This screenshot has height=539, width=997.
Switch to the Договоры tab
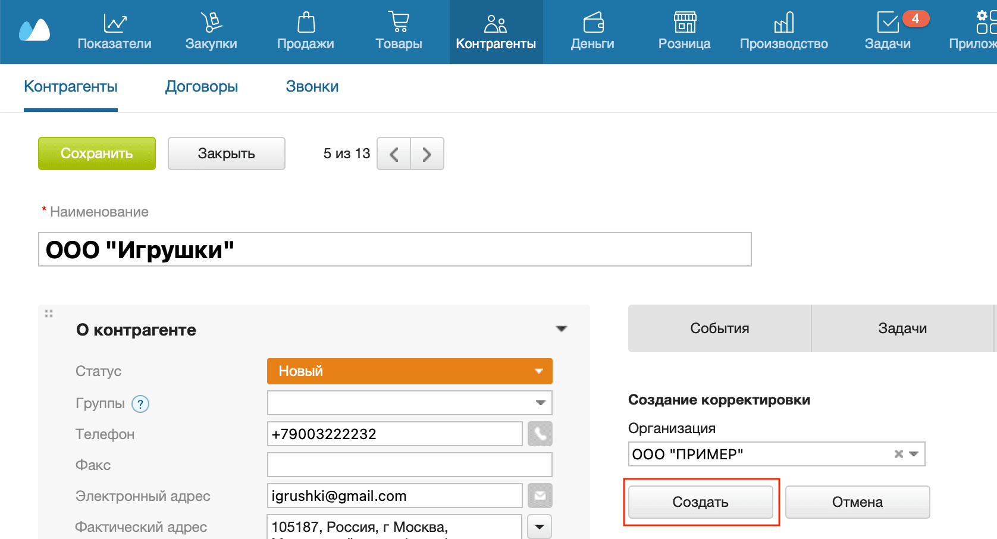point(202,87)
